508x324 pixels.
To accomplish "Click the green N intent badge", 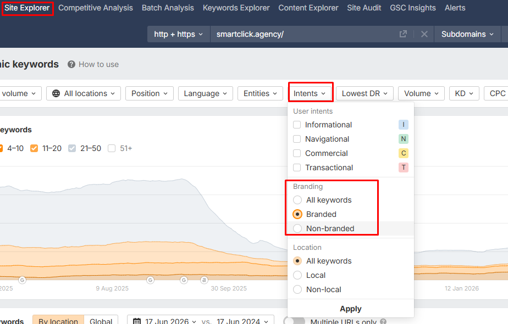I will (x=404, y=139).
